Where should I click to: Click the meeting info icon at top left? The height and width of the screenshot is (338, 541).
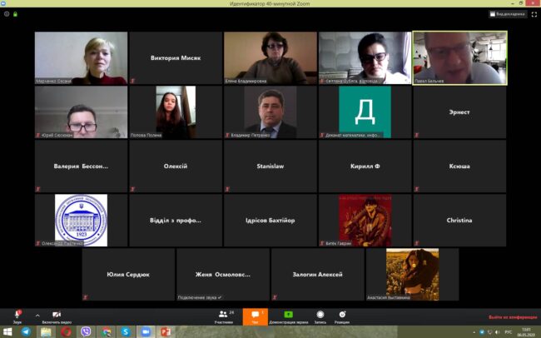[7, 14]
